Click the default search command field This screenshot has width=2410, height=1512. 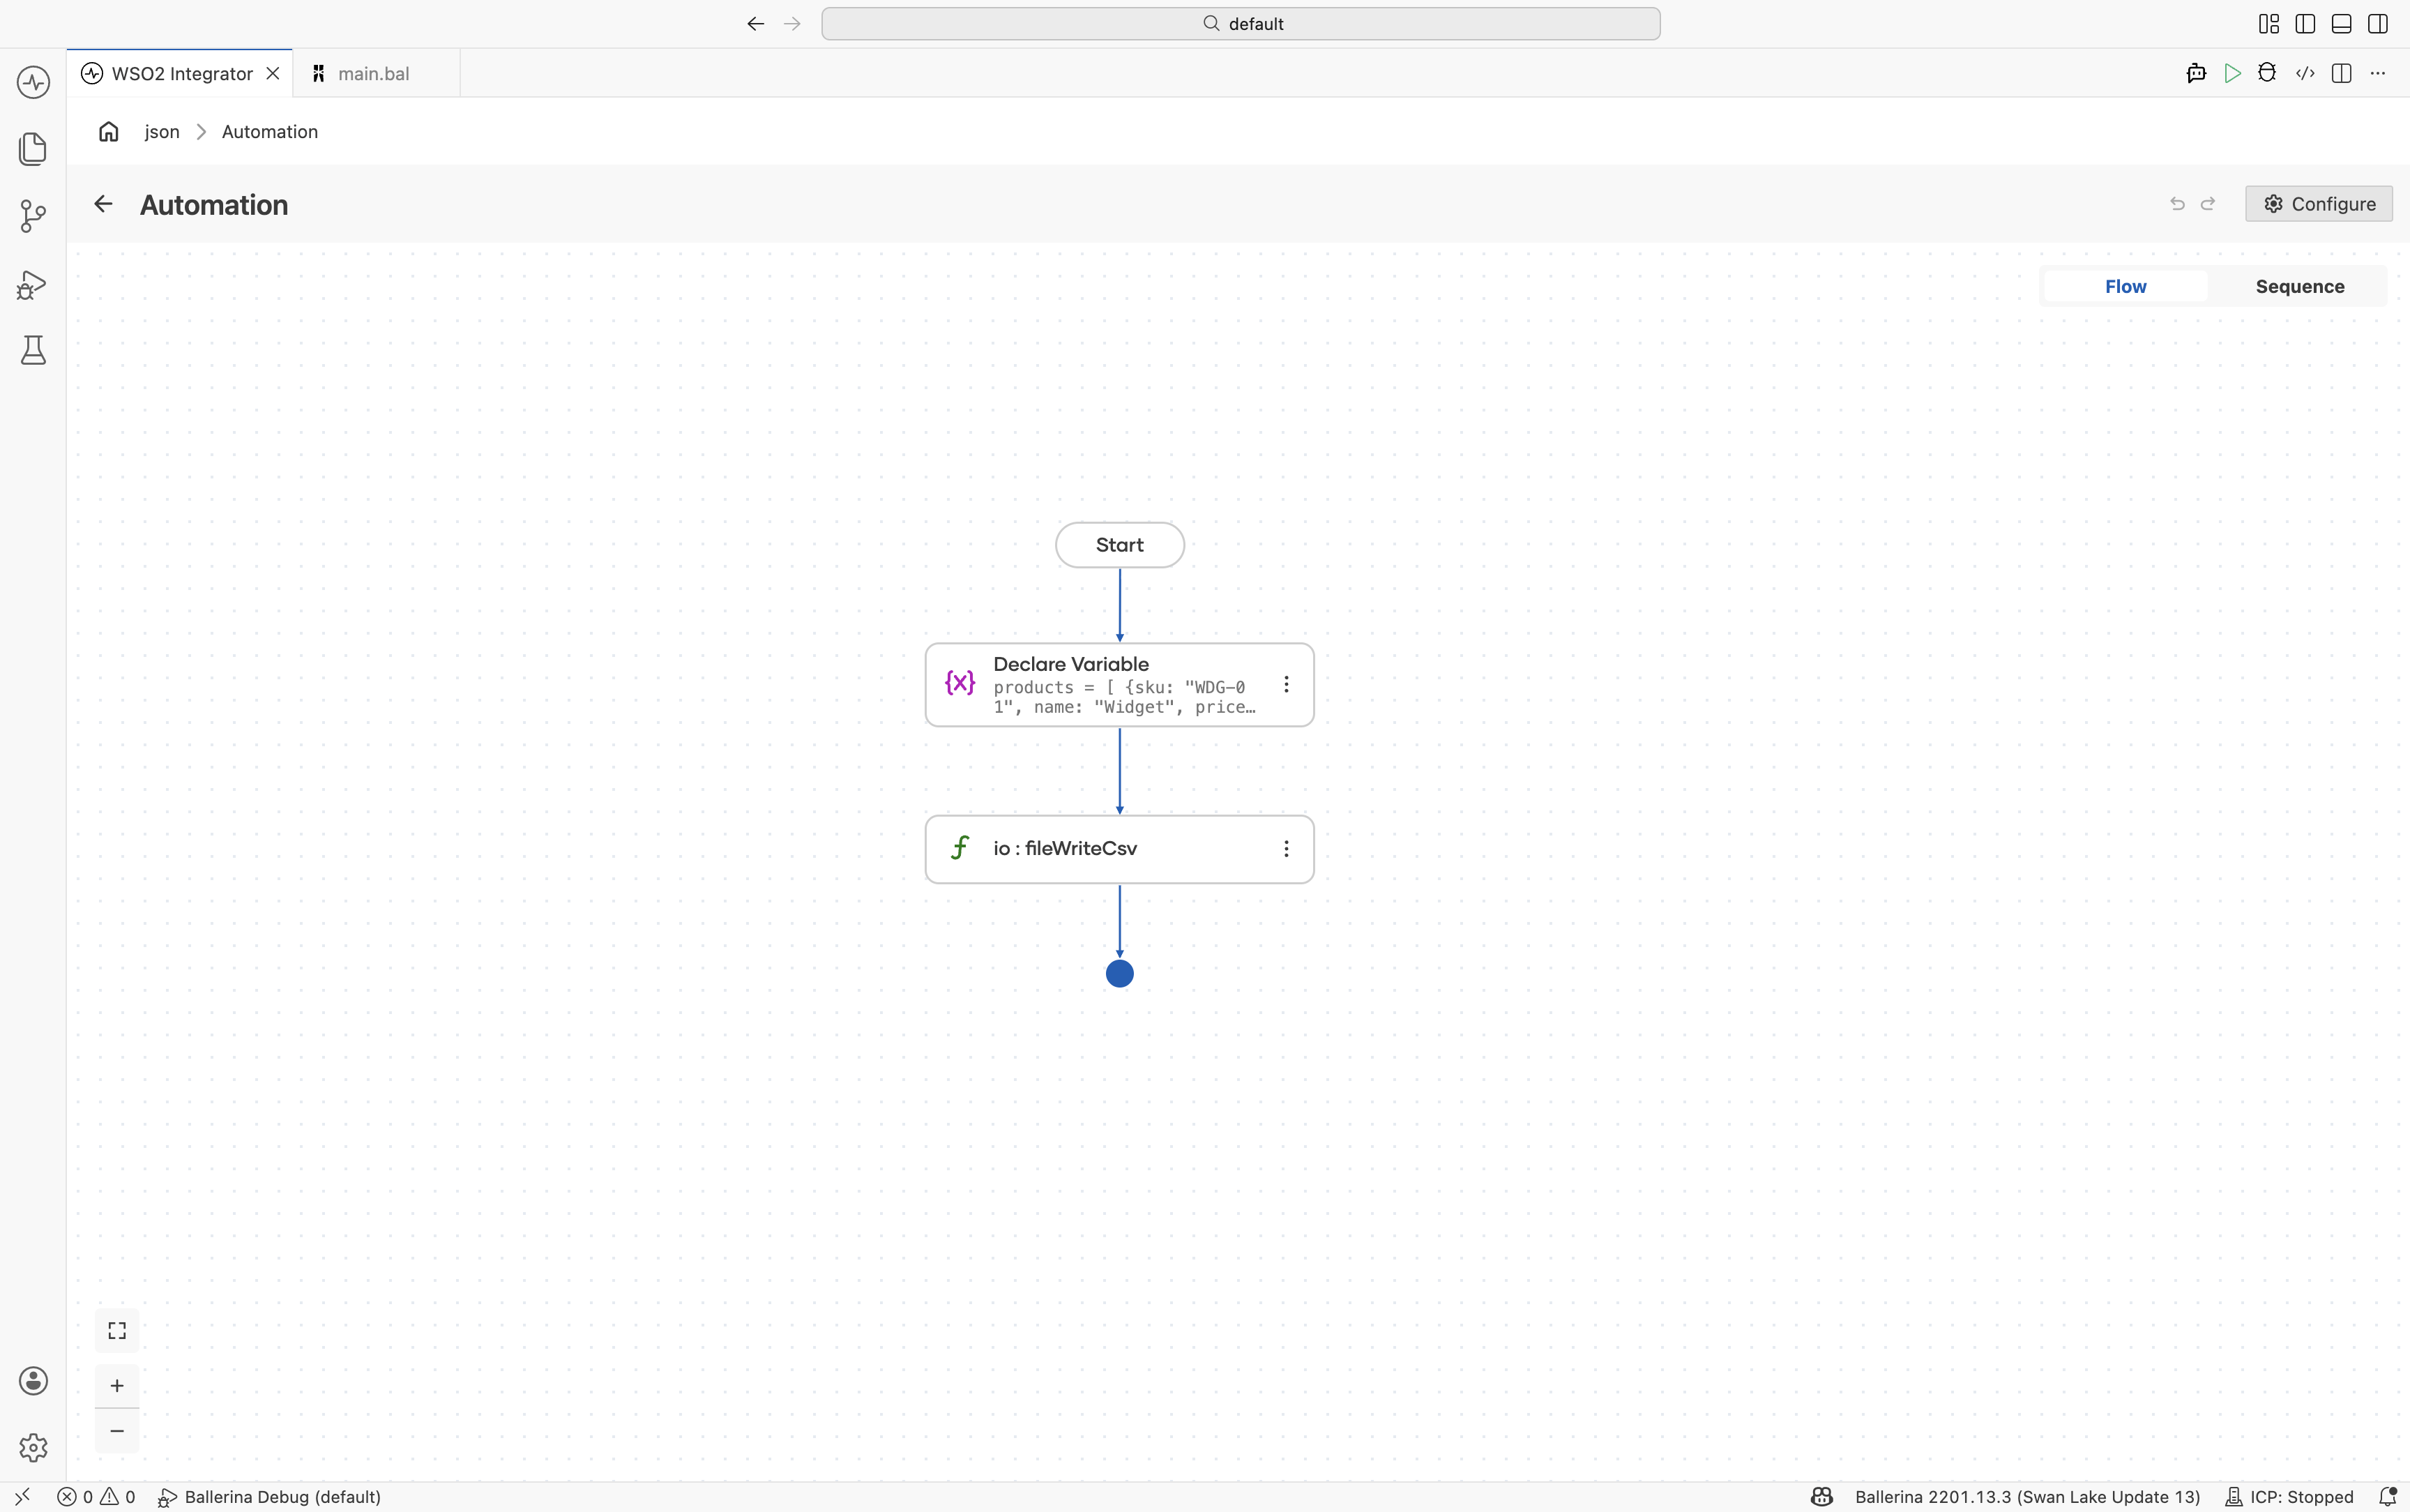click(1241, 24)
